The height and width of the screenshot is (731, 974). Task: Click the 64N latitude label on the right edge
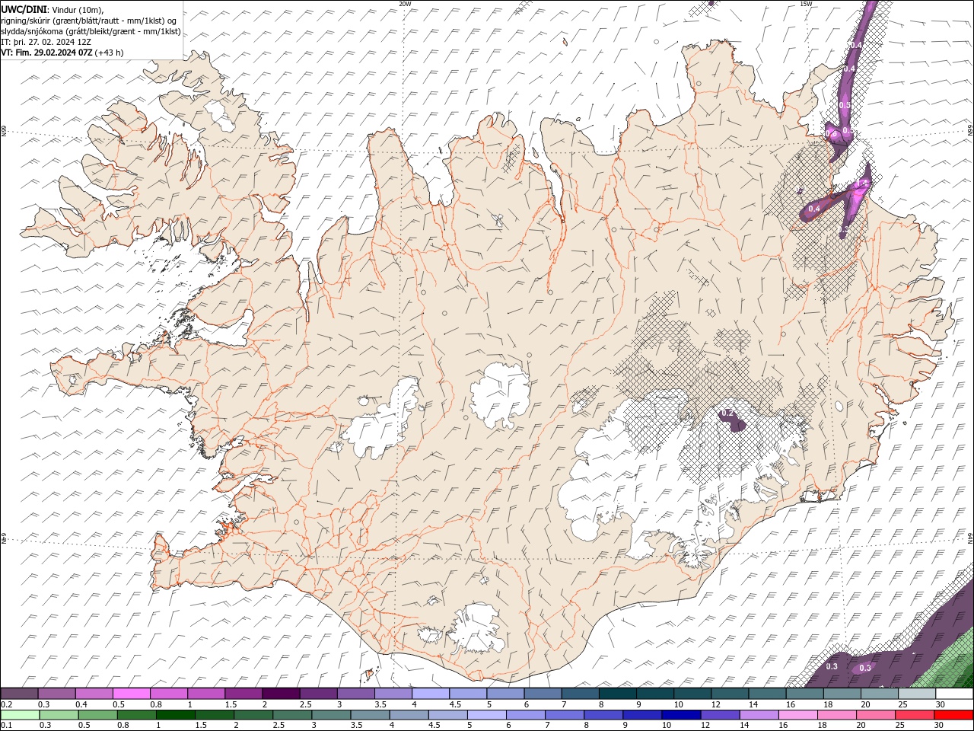pyautogui.click(x=970, y=538)
